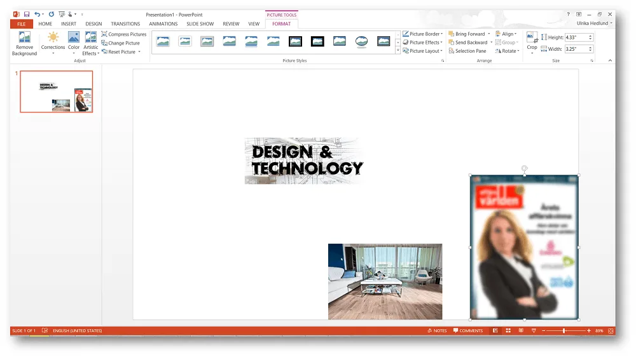Image resolution: width=636 pixels, height=357 pixels.
Task: Click the Width input field
Action: (x=576, y=49)
